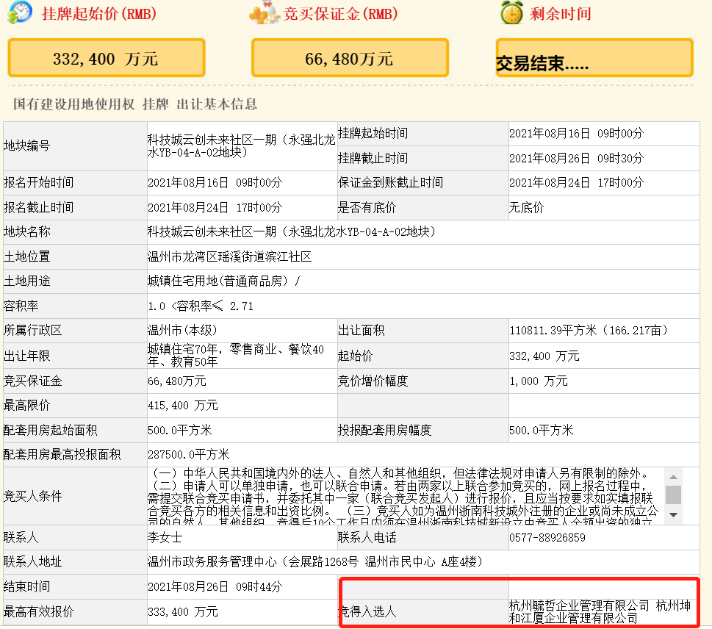Click the starting price money icon
Viewport: 712px width, 629px height.
20,12
